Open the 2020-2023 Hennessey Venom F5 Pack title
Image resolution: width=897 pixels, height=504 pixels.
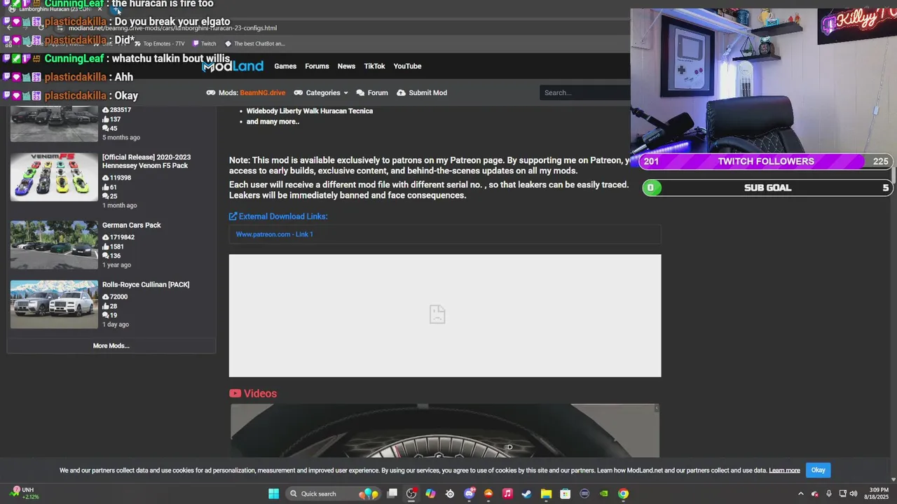tap(146, 162)
